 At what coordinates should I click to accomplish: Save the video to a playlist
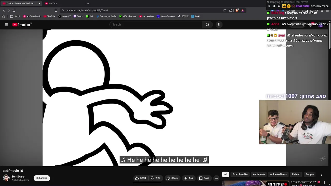[204, 178]
